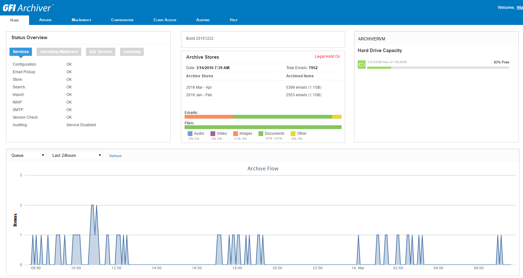Screen dimensions: 523x278
Task: Open the MailInsights menu
Action: [81, 20]
